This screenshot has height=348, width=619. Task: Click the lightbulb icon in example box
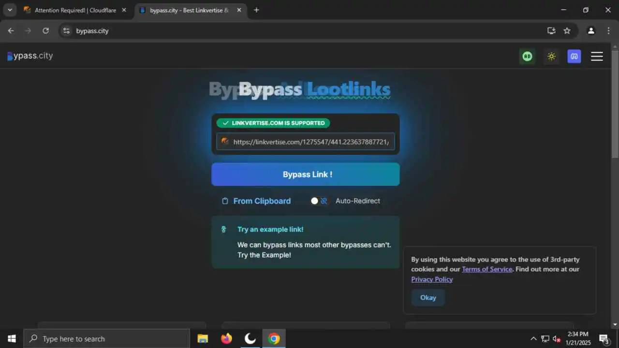click(223, 230)
